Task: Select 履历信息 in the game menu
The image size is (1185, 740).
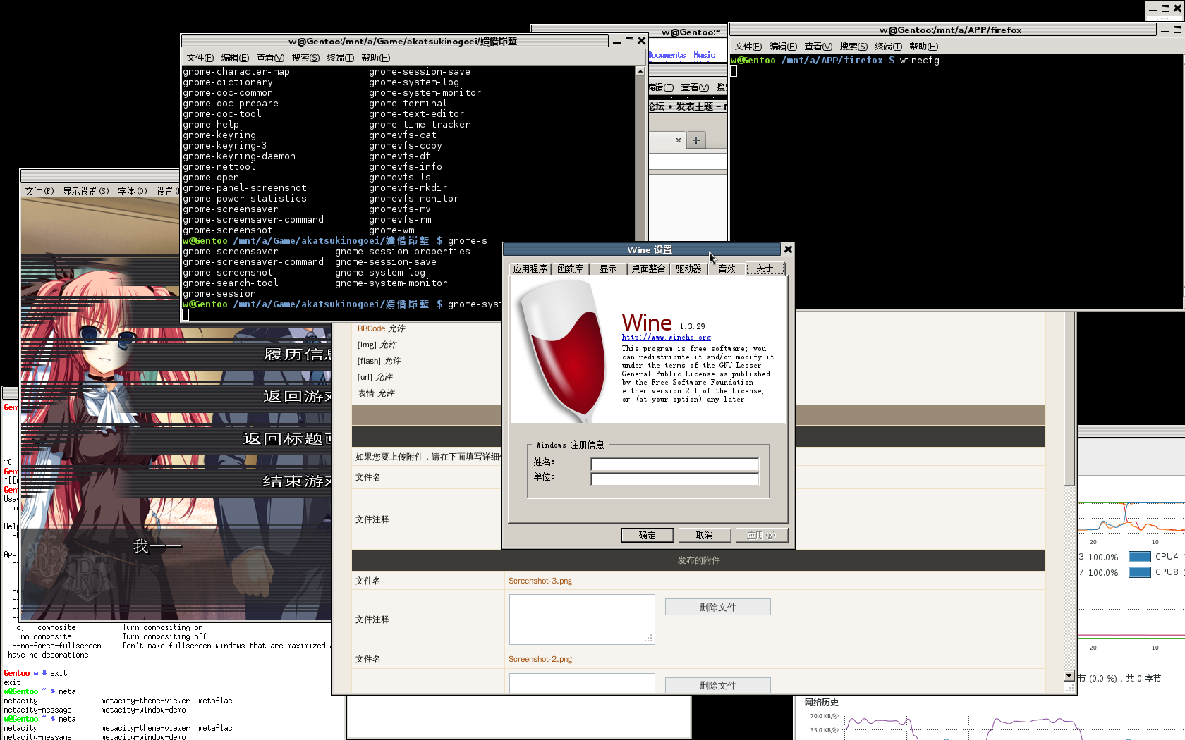Action: coord(297,354)
